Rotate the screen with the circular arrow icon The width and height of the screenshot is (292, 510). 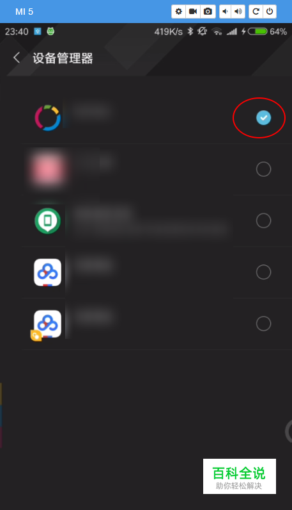pyautogui.click(x=256, y=12)
